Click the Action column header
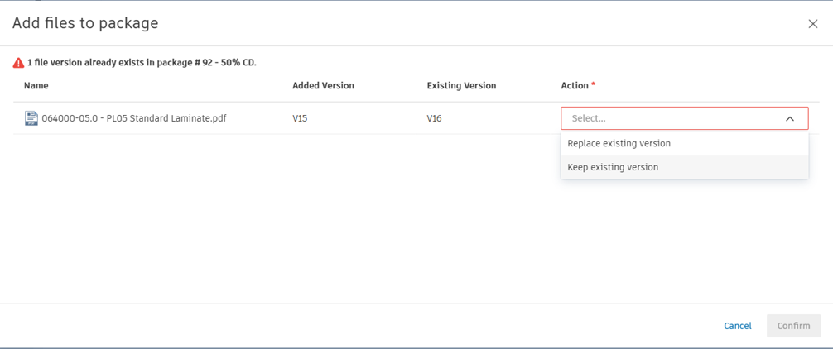This screenshot has width=833, height=349. [x=575, y=86]
